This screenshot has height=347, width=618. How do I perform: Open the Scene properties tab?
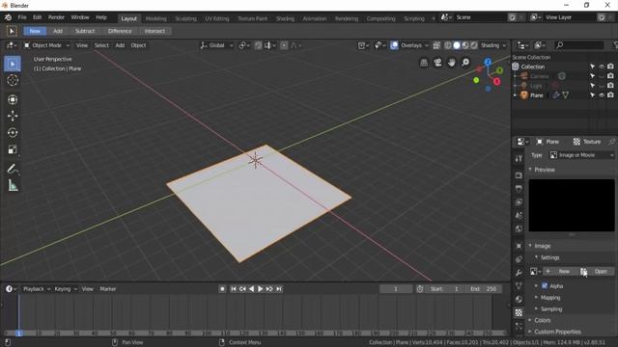pos(519,215)
